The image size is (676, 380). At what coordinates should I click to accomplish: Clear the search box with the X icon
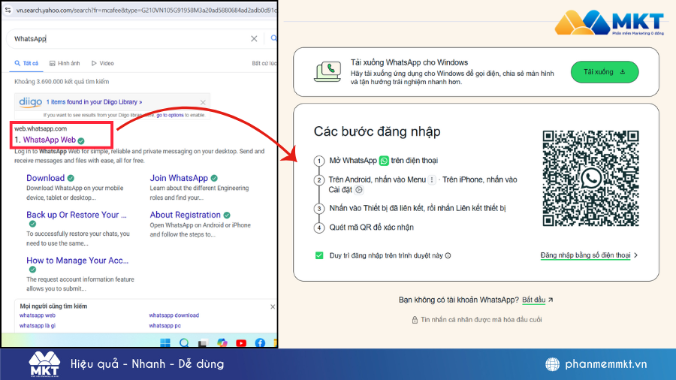tap(254, 39)
